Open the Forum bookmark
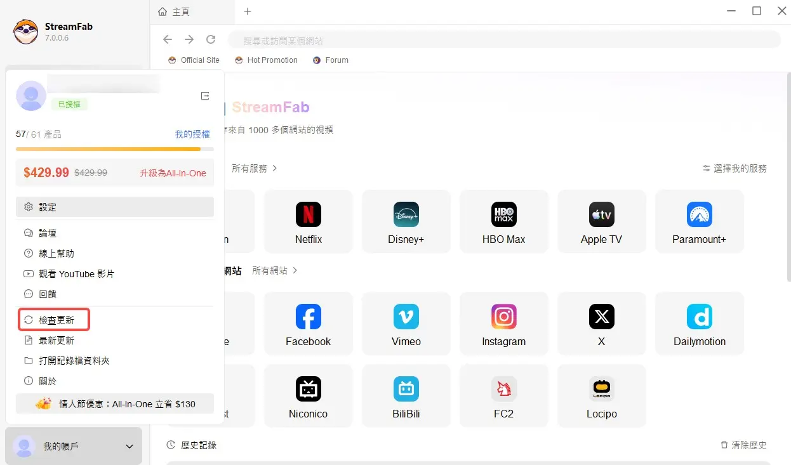This screenshot has width=791, height=465. pos(331,60)
